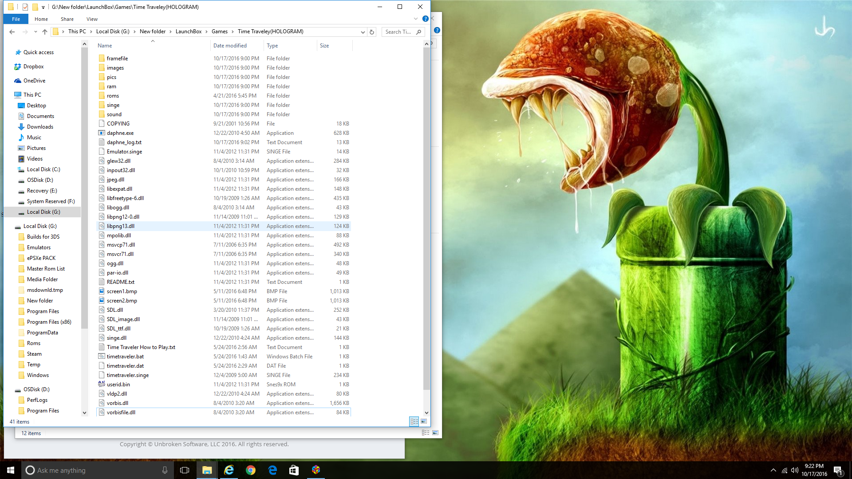852x479 pixels.
Task: Select Quick access in the sidebar
Action: [38, 52]
